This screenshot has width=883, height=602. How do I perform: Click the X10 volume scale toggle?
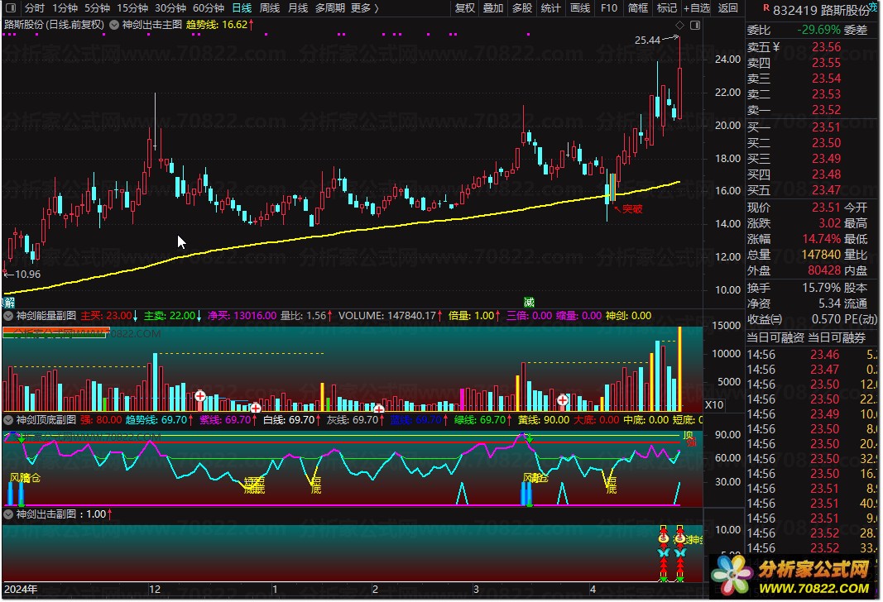tap(714, 405)
